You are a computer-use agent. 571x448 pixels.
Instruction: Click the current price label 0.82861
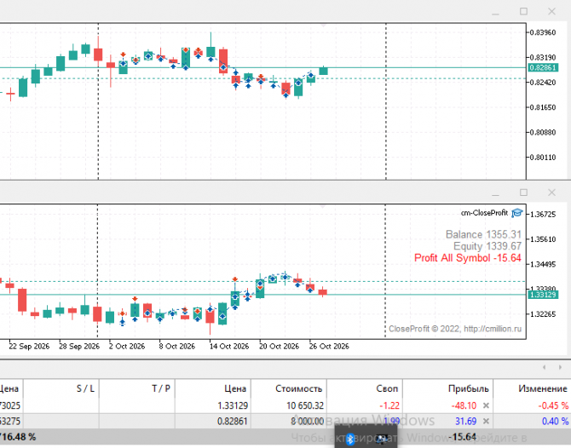(x=543, y=67)
